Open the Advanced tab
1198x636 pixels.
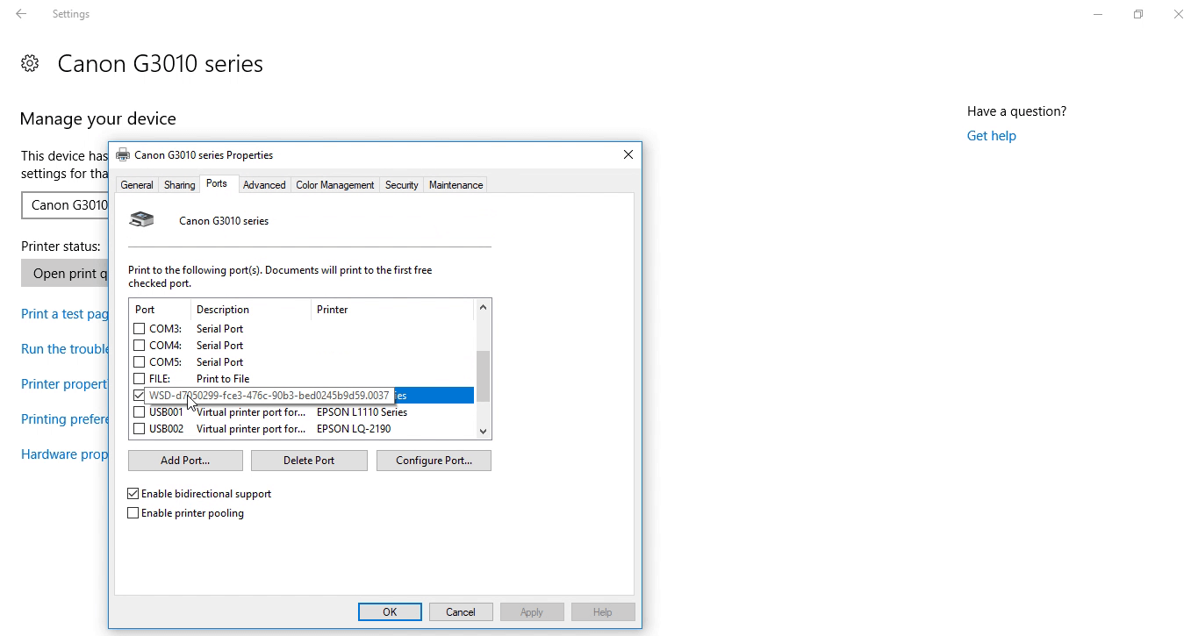(264, 185)
